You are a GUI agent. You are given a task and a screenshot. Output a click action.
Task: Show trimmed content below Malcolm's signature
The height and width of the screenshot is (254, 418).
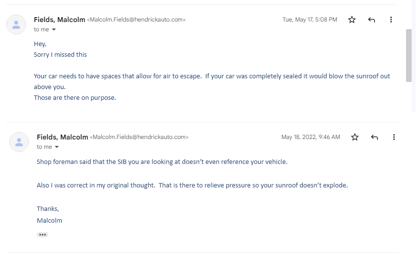[43, 235]
